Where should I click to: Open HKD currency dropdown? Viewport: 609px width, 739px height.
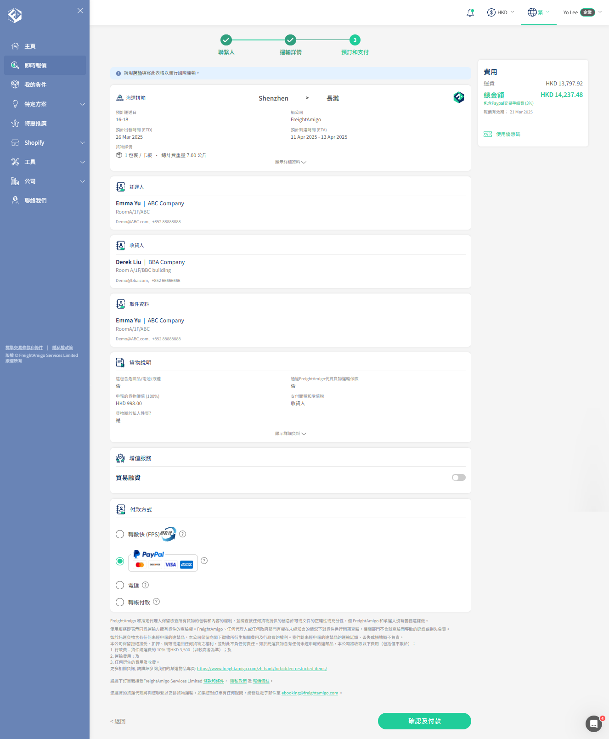tap(501, 12)
